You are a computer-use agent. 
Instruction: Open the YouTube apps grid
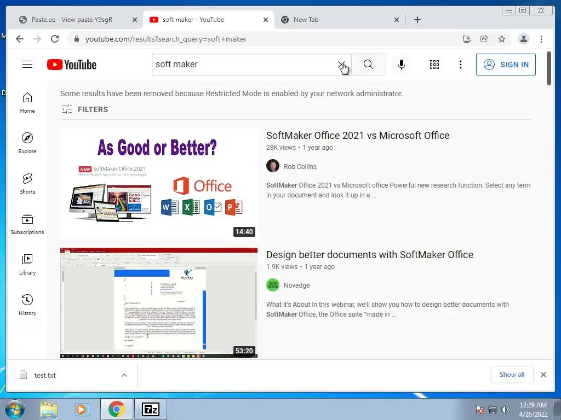[434, 65]
